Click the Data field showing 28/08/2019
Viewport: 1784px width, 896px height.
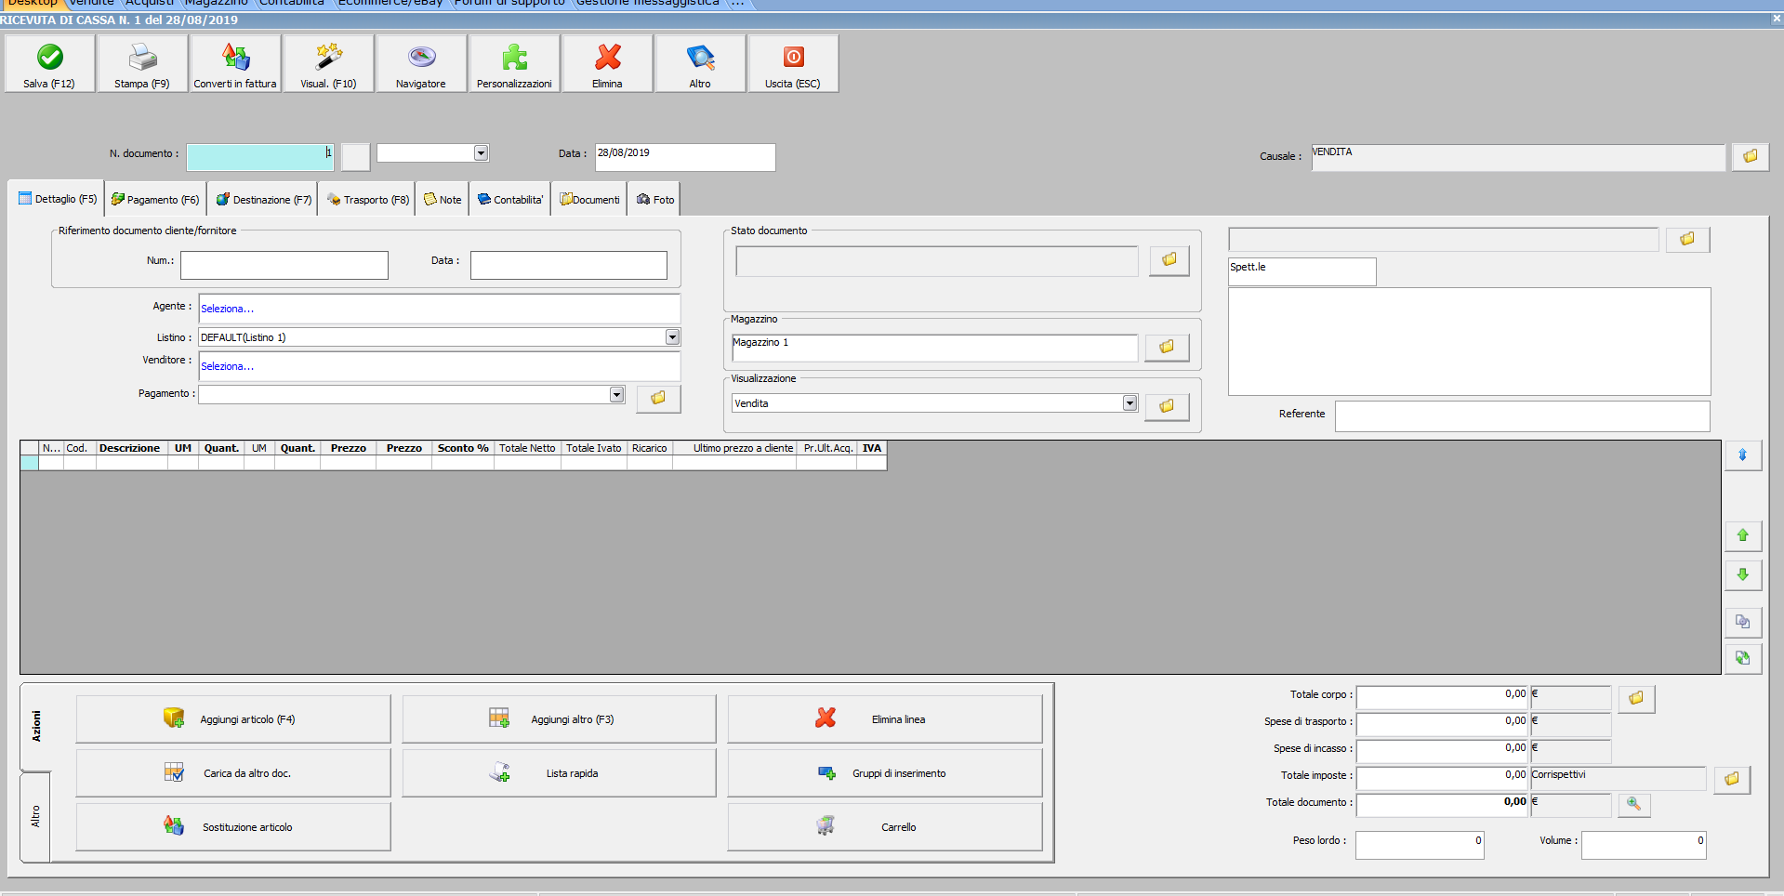[685, 157]
